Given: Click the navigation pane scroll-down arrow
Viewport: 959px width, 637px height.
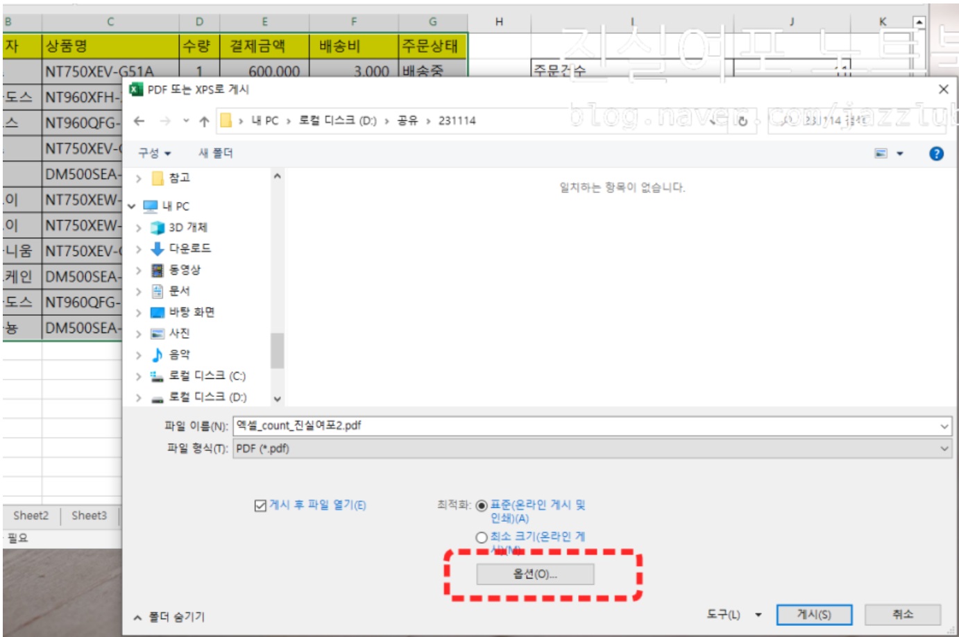Looking at the screenshot, I should [x=277, y=399].
